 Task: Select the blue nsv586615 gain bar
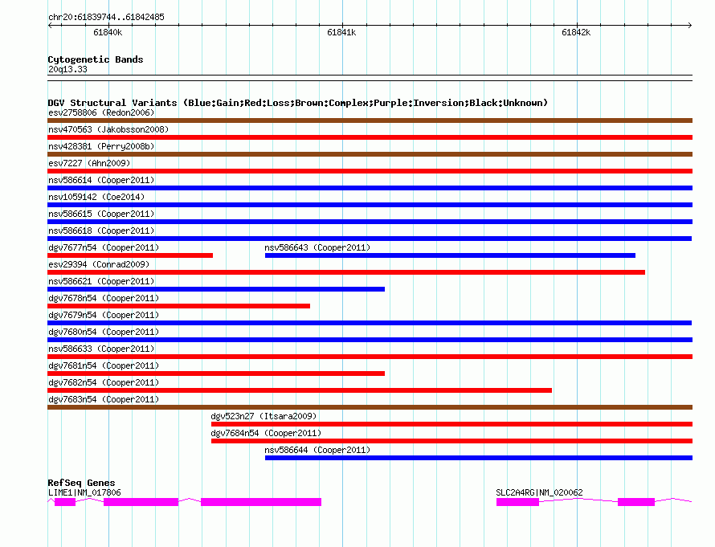(x=370, y=222)
